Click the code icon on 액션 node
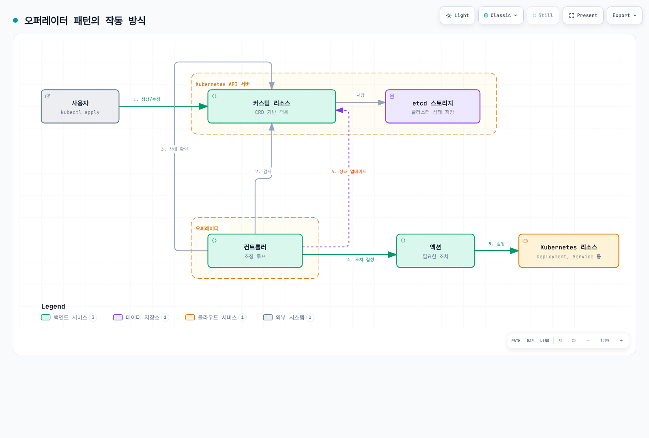Viewport: 649px width, 438px height. click(x=403, y=240)
